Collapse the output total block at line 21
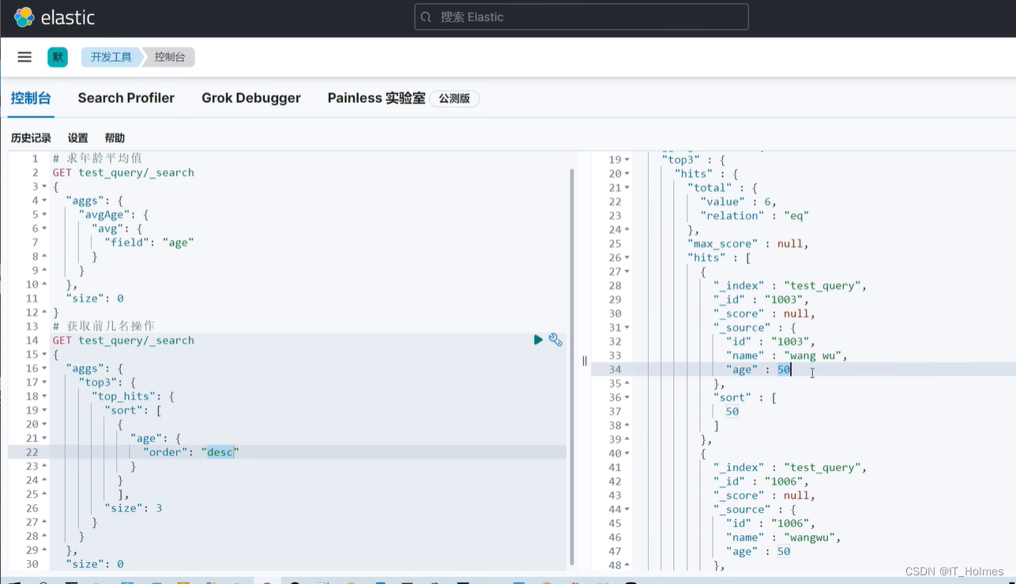 (x=627, y=188)
